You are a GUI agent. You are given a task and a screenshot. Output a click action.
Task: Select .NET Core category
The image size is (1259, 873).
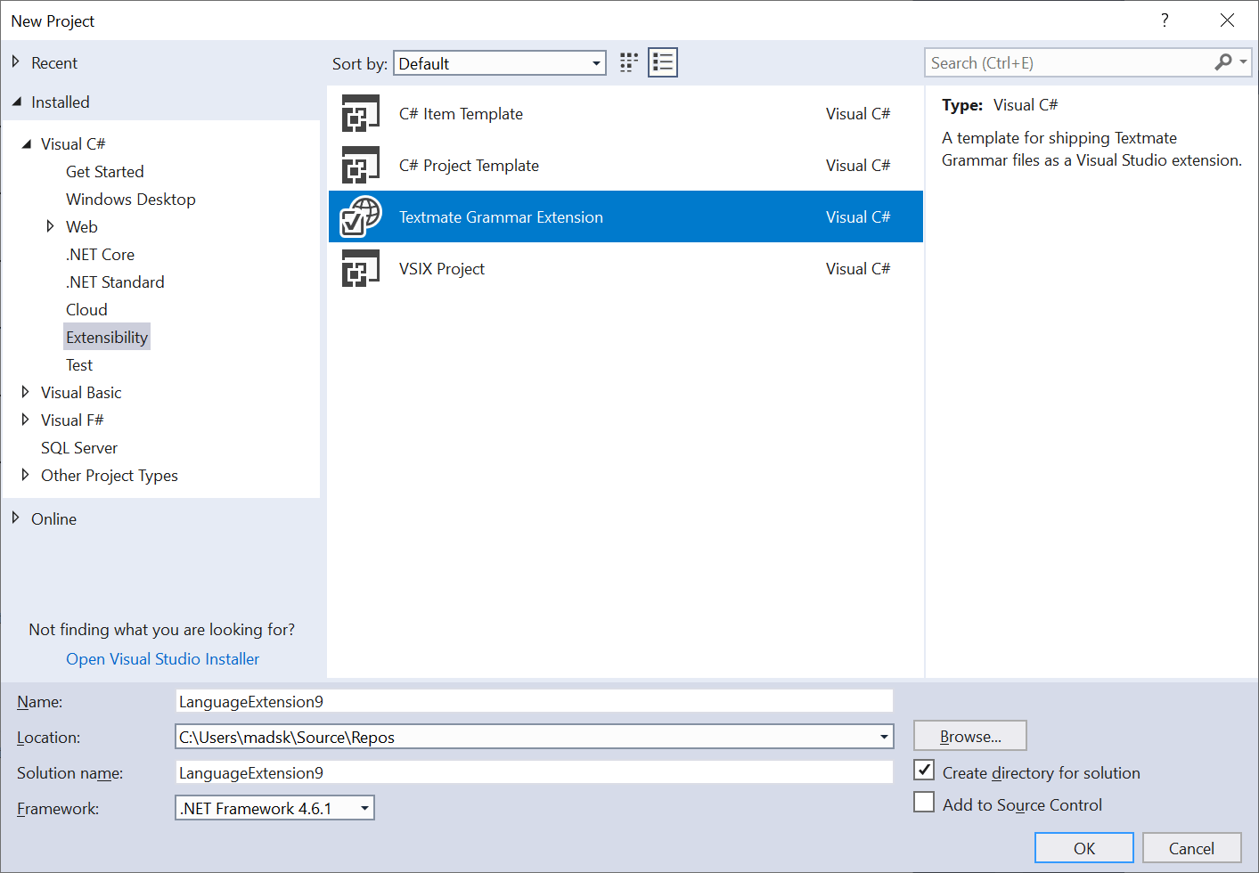click(100, 254)
